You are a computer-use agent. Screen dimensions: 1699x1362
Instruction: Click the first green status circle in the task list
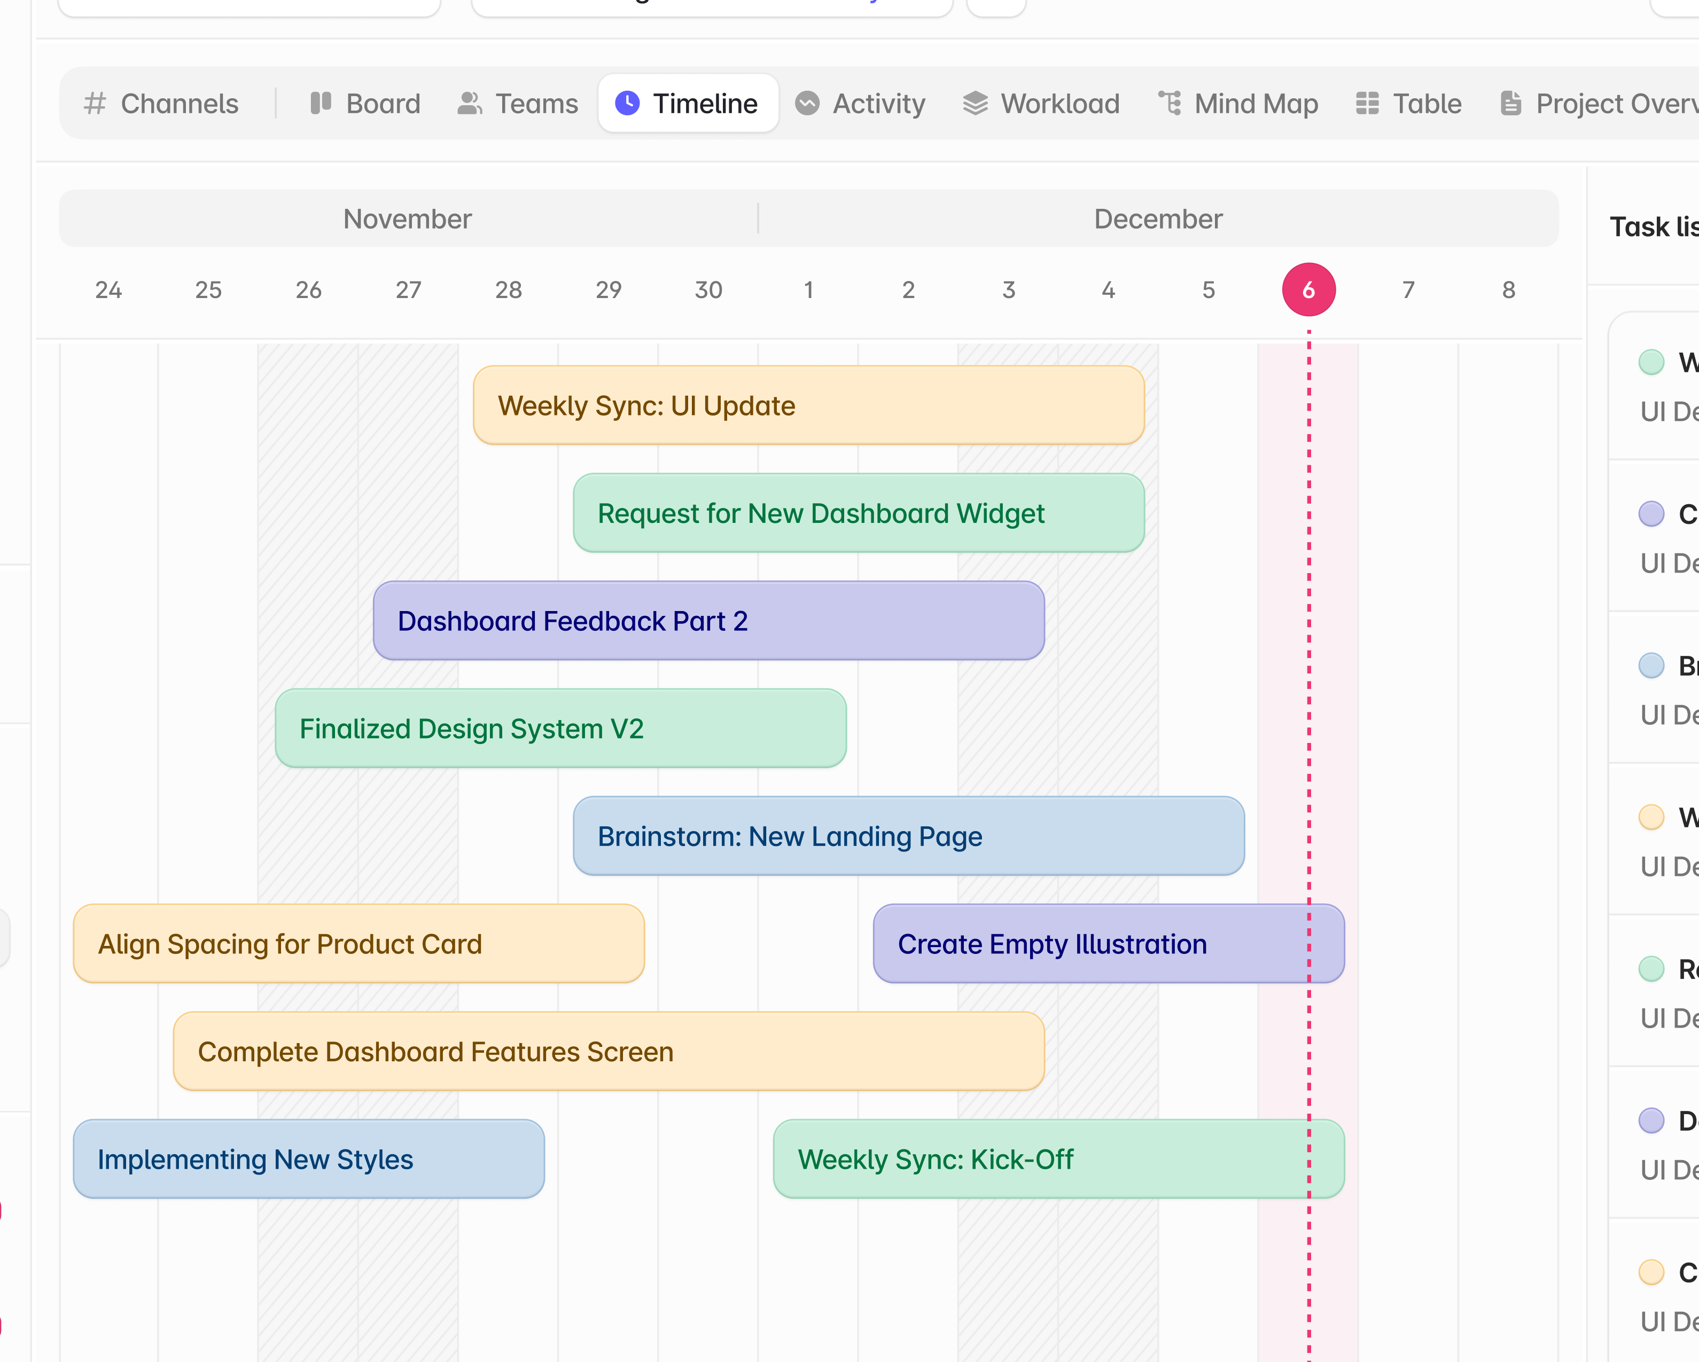pyautogui.click(x=1651, y=362)
